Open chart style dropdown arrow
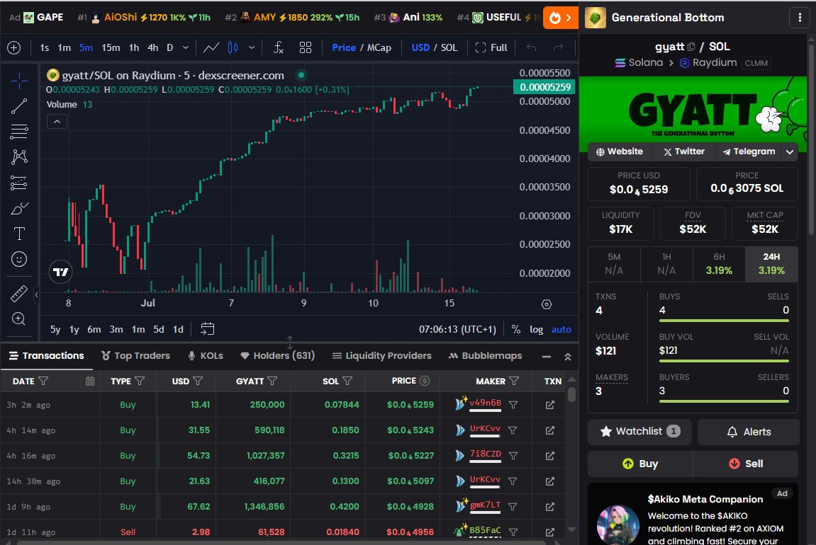 [252, 48]
